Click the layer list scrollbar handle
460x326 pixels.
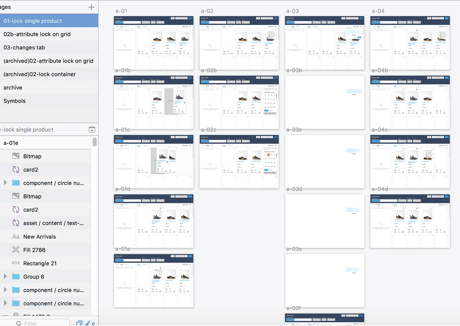[x=94, y=142]
